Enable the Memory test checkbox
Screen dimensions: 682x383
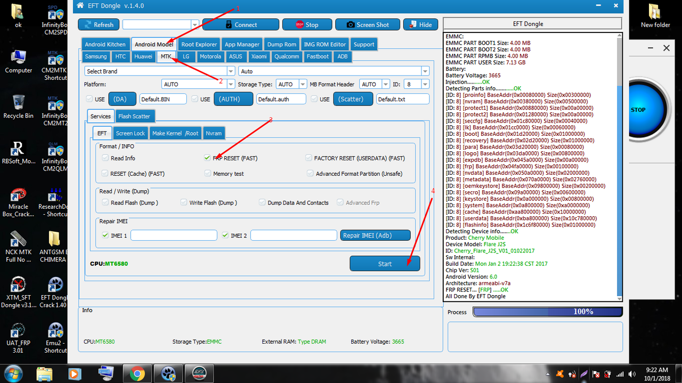tap(208, 174)
